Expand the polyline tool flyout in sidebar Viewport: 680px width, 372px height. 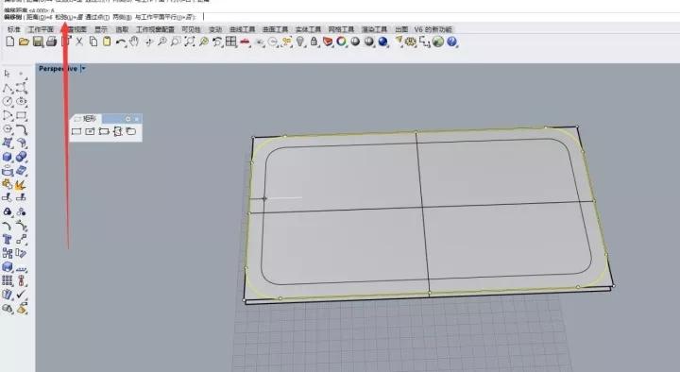click(x=8, y=89)
